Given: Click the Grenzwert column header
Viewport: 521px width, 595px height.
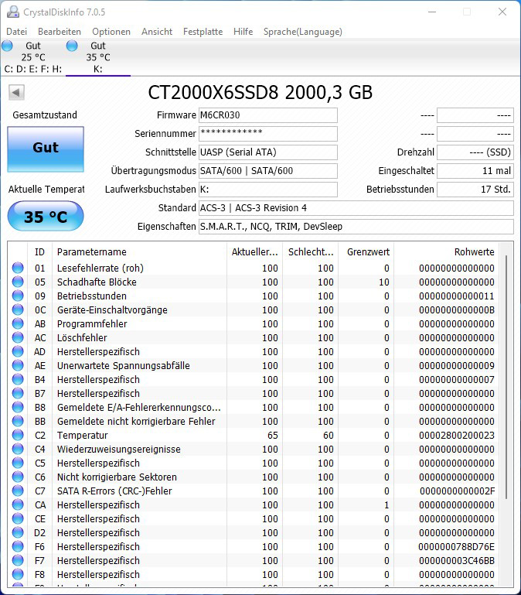Looking at the screenshot, I should tap(366, 252).
